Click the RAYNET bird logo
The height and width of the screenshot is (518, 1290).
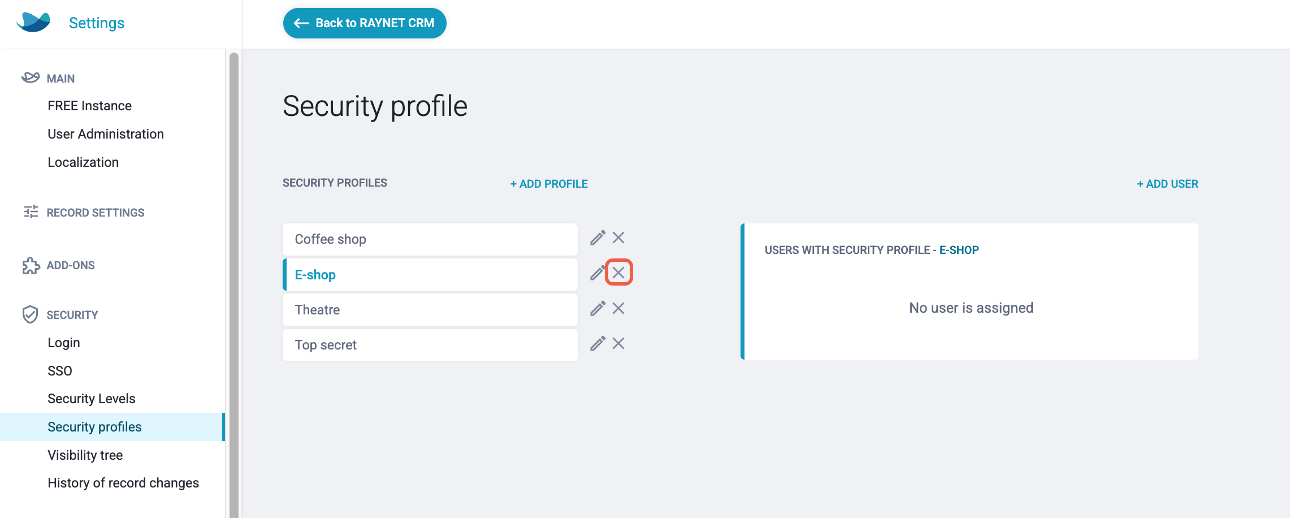(x=33, y=23)
